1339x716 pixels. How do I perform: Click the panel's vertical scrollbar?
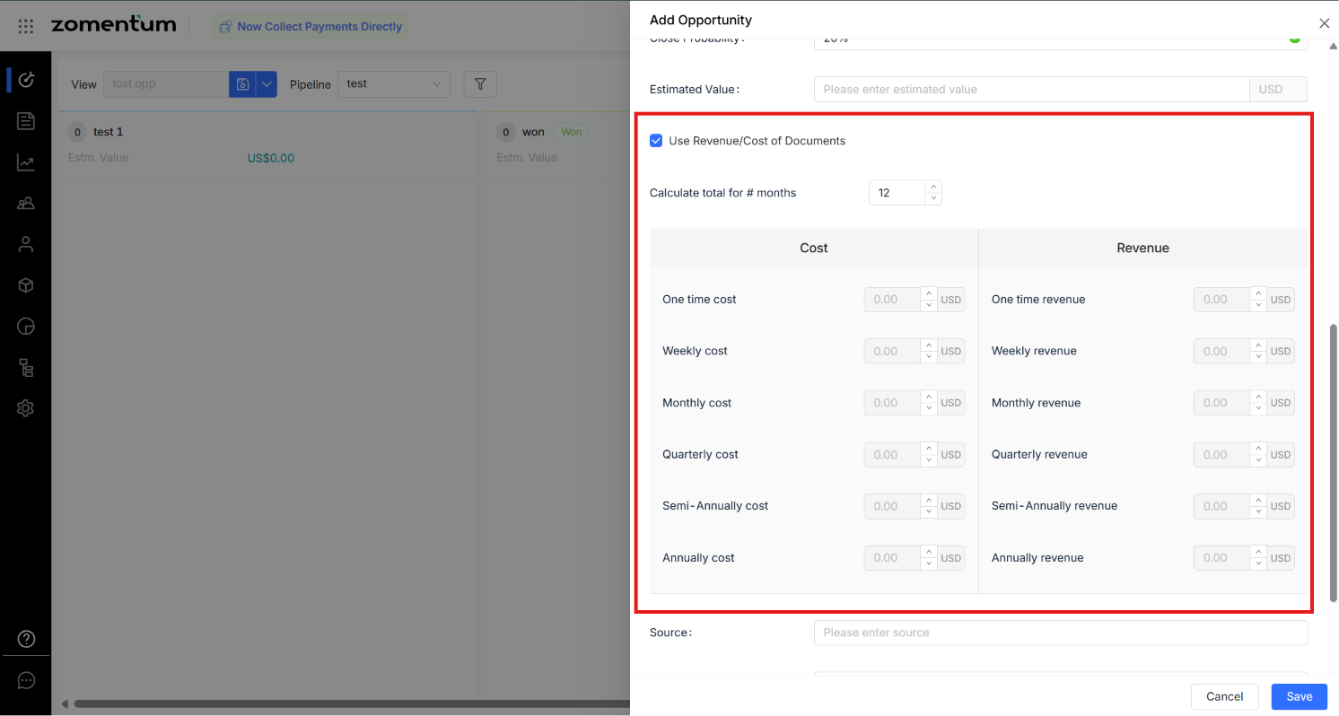pos(1334,462)
